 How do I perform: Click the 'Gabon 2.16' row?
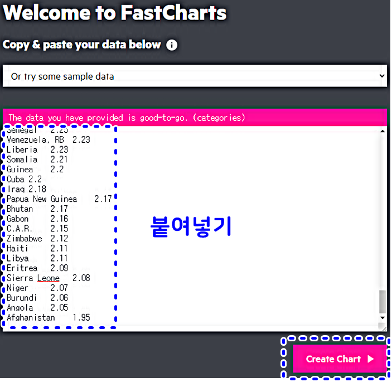(x=37, y=219)
